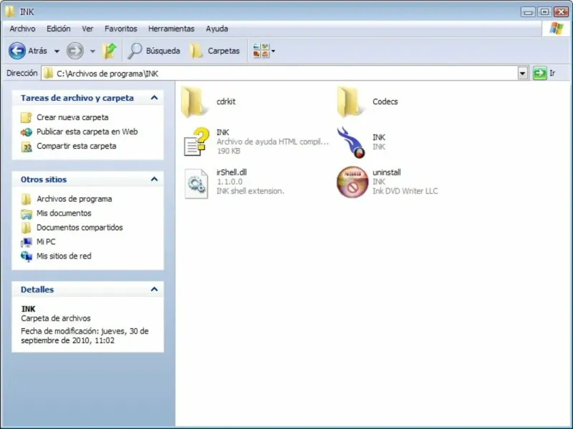Screen dimensions: 573x429
Task: Click the cdrkit folder name
Action: 226,102
